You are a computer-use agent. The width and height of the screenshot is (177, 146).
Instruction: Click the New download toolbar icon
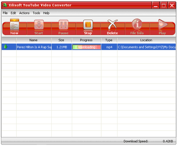(x=15, y=26)
